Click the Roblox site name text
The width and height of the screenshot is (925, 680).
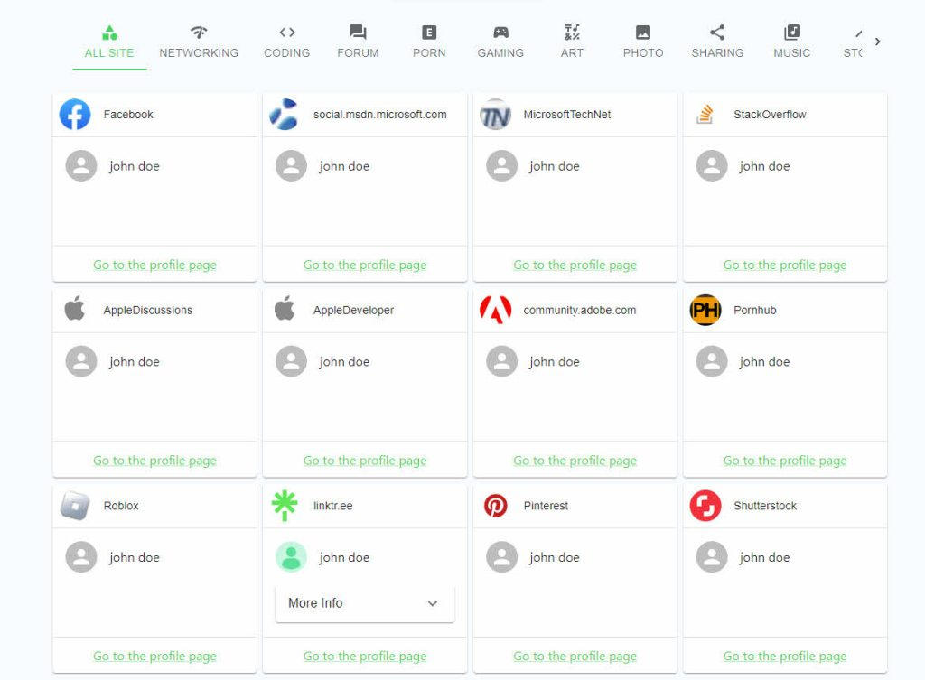[x=121, y=506]
